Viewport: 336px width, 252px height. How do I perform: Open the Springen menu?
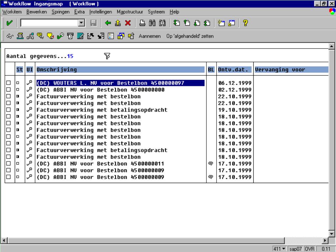[61, 12]
